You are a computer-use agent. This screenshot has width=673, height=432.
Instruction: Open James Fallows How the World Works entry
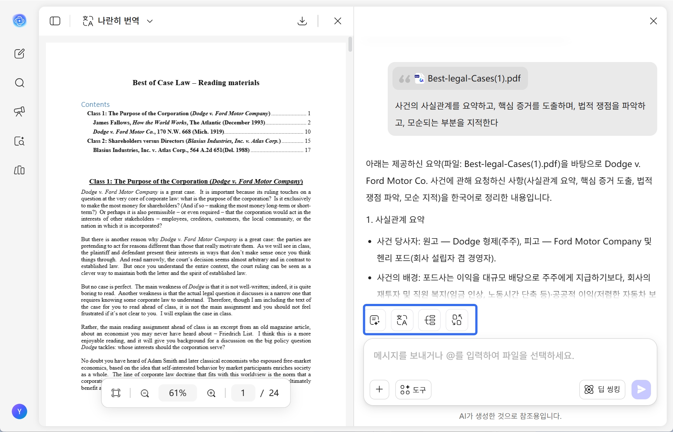[202, 123]
